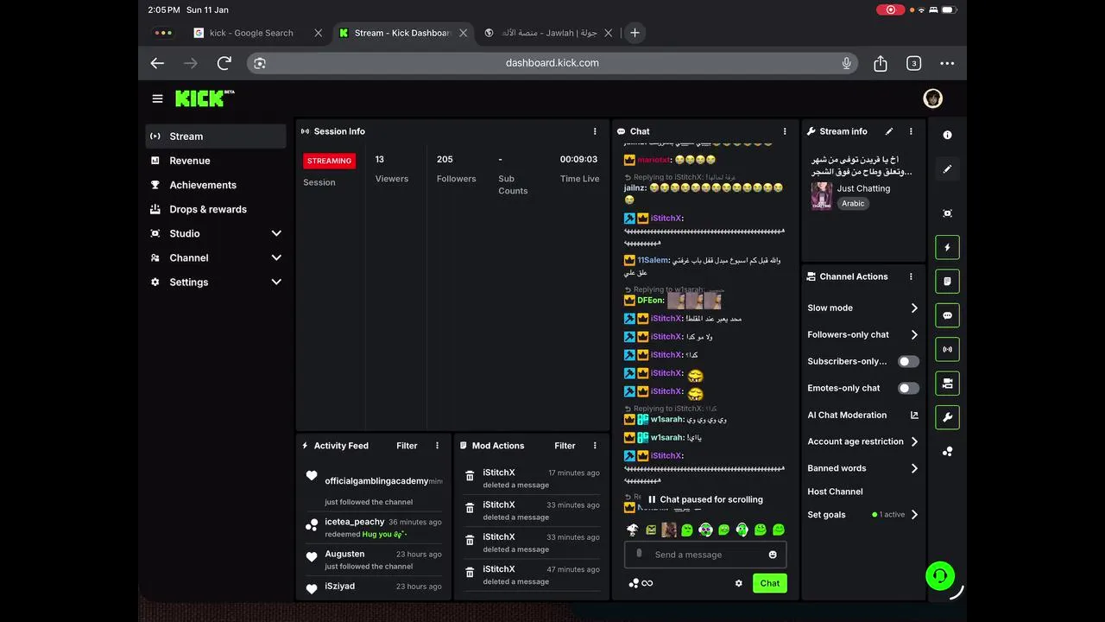Open the Channel Actions three-dot menu
1105x622 pixels.
coord(911,276)
